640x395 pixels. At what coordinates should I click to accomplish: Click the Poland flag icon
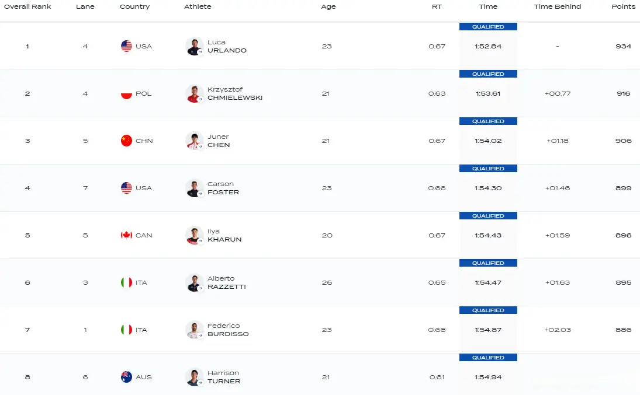126,93
